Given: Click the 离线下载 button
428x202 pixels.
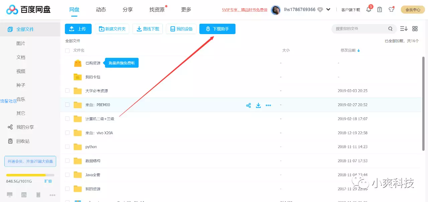Looking at the screenshot, I should pyautogui.click(x=148, y=29).
